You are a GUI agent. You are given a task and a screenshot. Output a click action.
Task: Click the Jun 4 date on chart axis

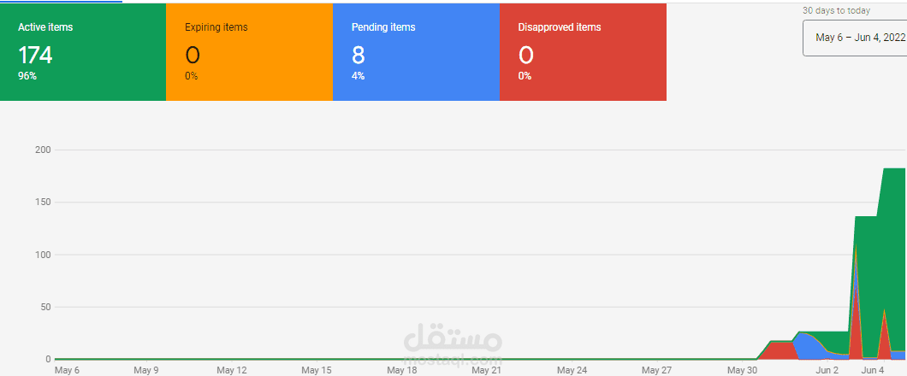[x=873, y=370]
